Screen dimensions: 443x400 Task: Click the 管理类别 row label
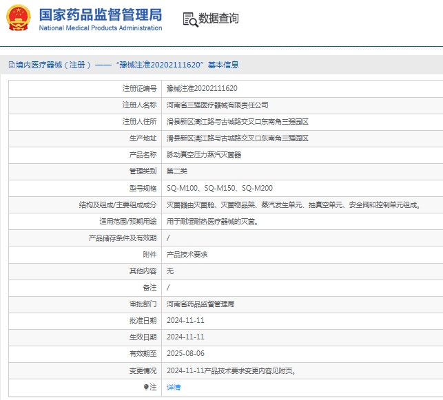coord(143,171)
